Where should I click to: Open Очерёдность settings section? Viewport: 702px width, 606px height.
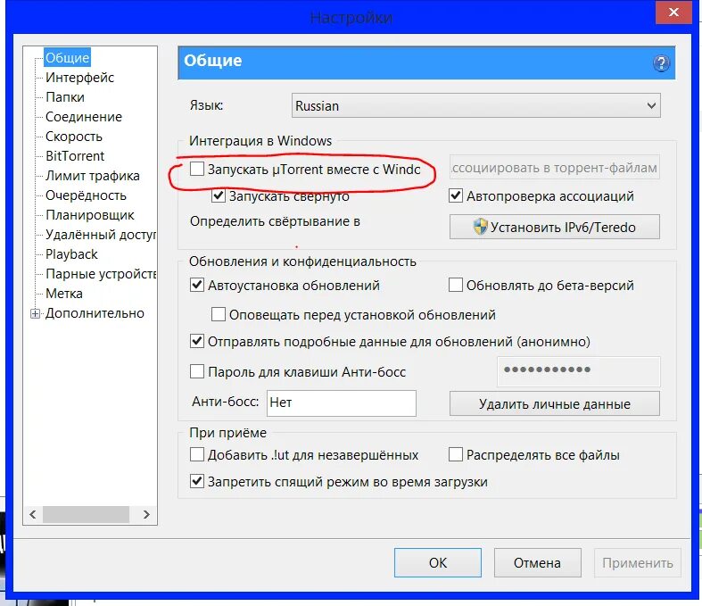coord(86,195)
